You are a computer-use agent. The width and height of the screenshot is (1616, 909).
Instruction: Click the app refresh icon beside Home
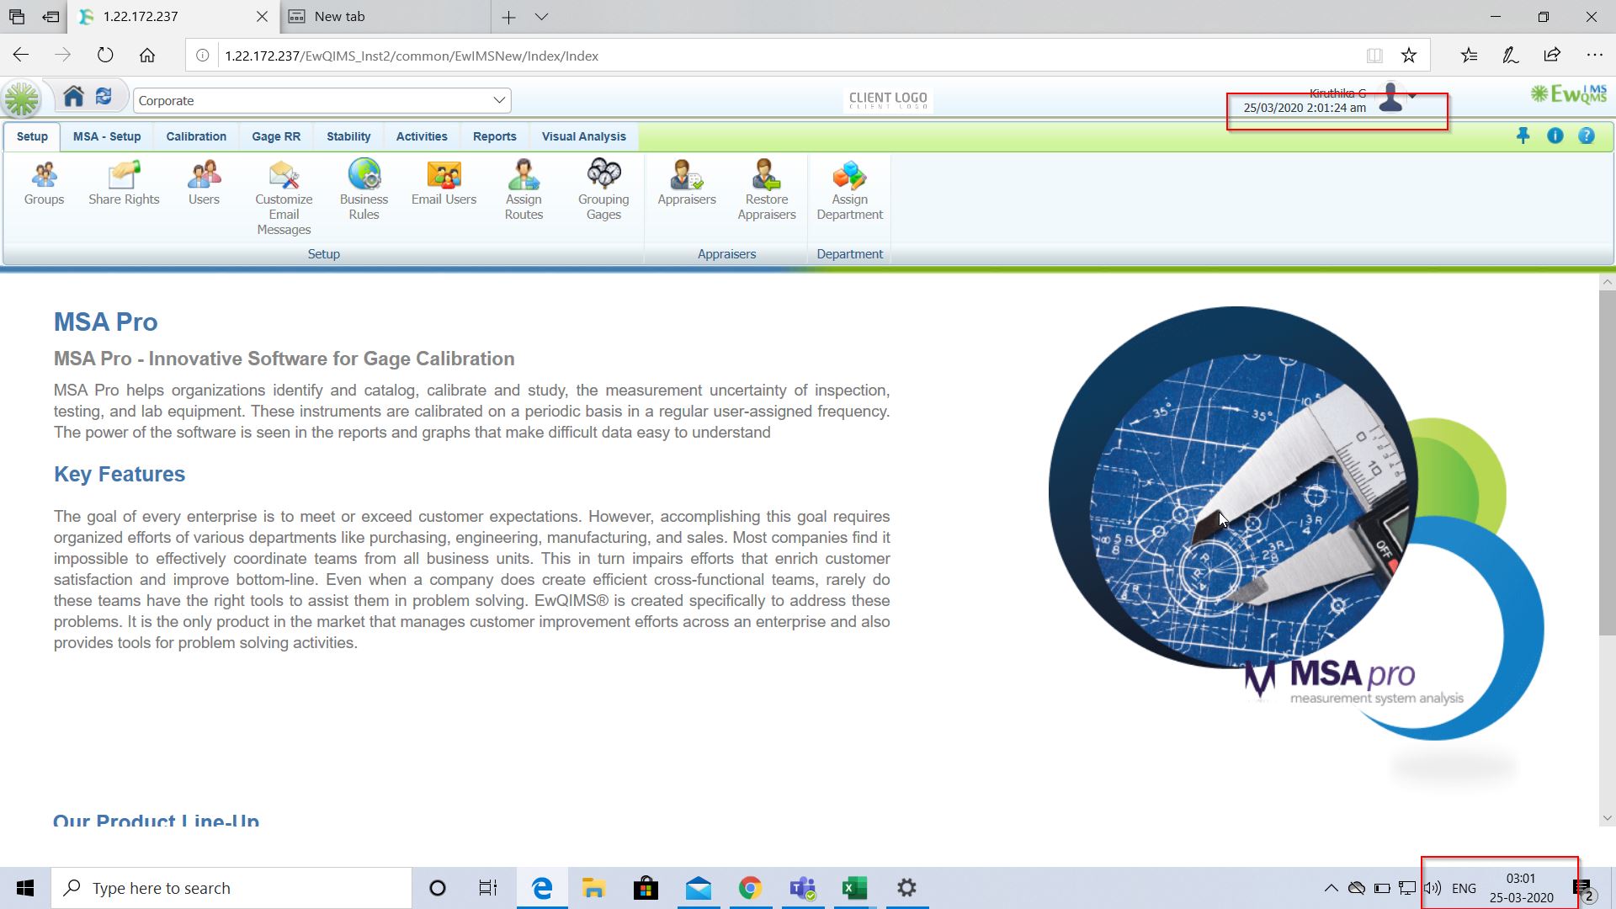tap(104, 97)
